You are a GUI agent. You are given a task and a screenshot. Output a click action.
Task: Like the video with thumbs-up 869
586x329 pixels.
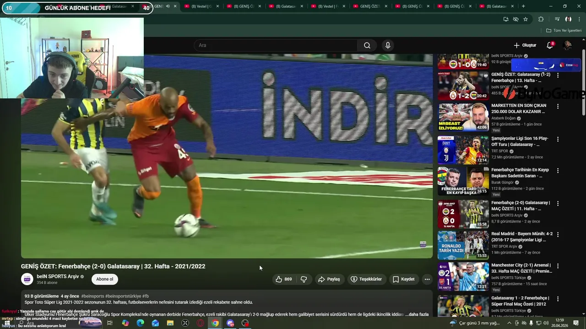284,279
